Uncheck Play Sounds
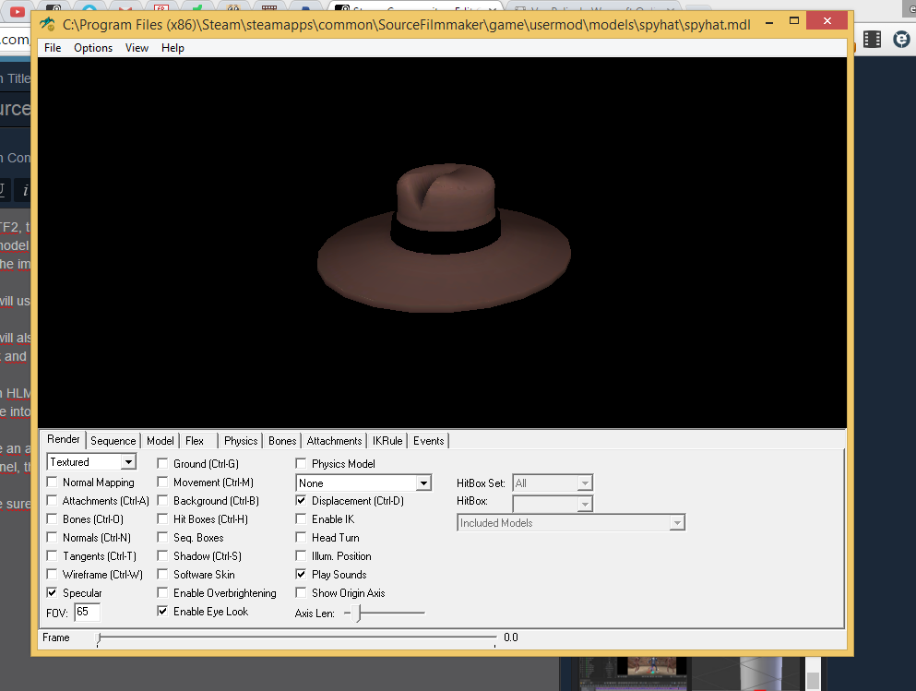The width and height of the screenshot is (916, 691). pos(301,575)
